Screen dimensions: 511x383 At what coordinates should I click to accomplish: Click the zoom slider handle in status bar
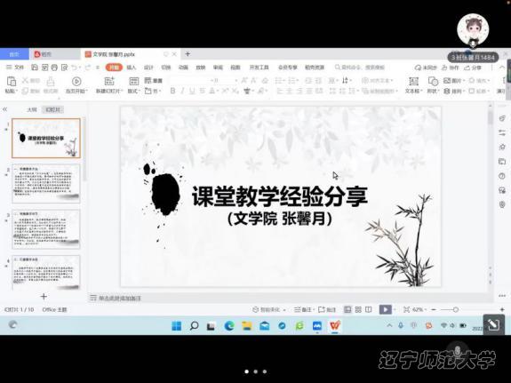456,309
